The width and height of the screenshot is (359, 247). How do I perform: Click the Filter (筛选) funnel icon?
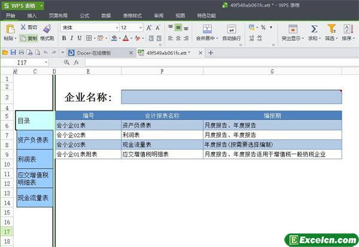(331, 29)
